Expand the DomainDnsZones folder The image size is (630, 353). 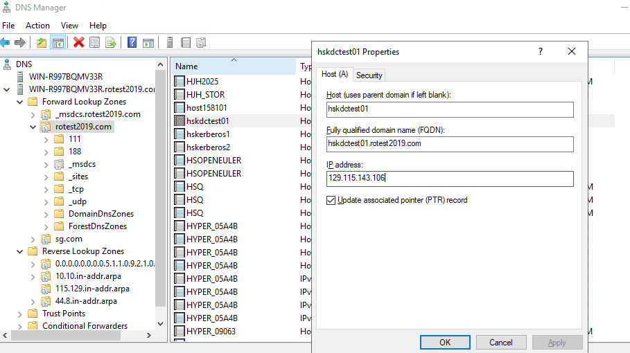pos(46,214)
